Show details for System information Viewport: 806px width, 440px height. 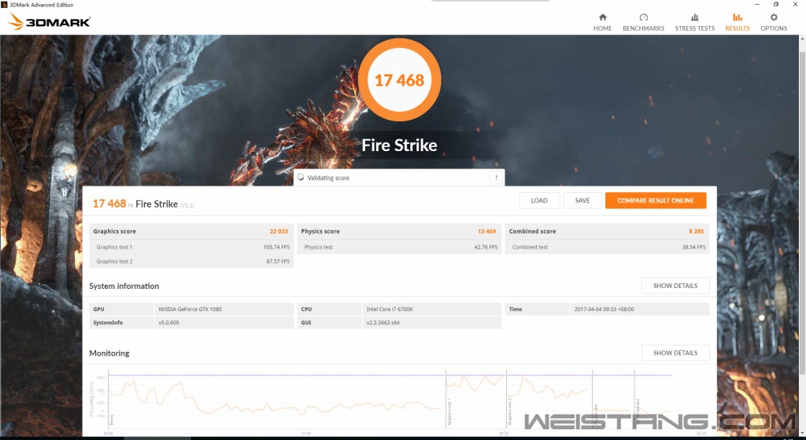(x=675, y=286)
